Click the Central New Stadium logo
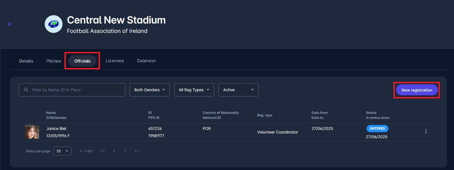The image size is (454, 170). (54, 24)
